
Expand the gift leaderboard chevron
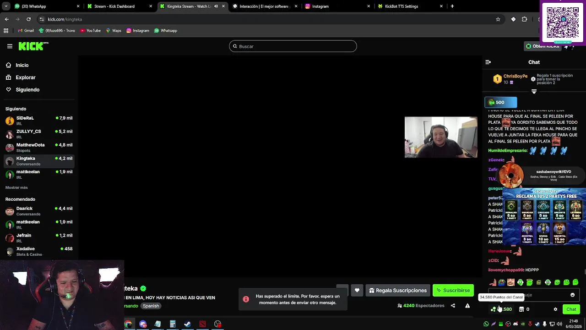pos(534,92)
